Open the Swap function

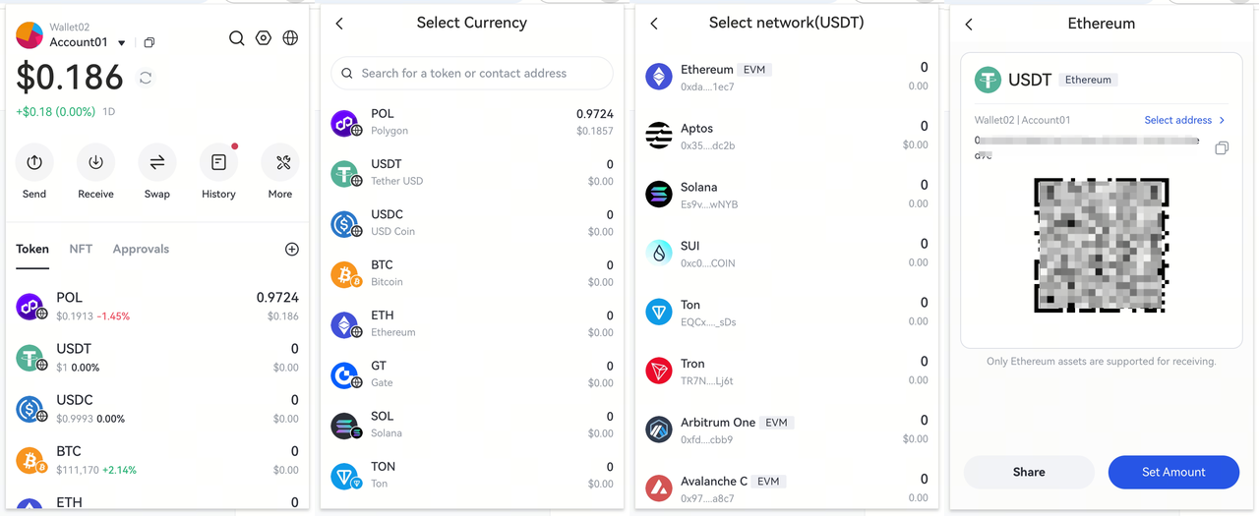click(x=157, y=163)
